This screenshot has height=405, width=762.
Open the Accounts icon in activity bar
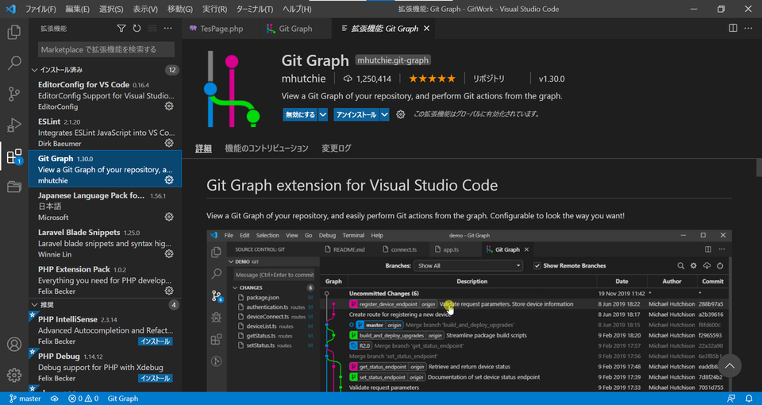click(14, 344)
